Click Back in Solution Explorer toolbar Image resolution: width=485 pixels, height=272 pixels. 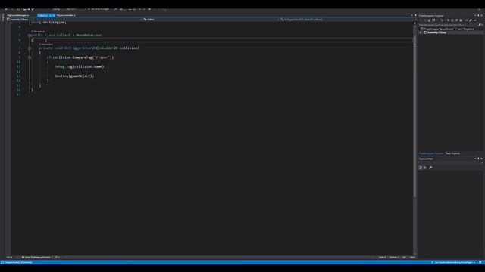[421, 20]
